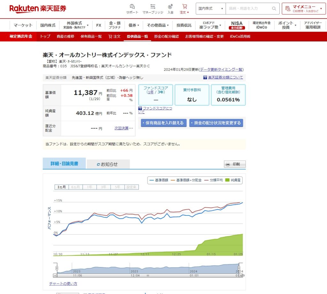Image resolution: width=327 pixels, height=294 pixels.
Task: Click the Rakuten 楽天証券 logo
Action: [x=38, y=9]
